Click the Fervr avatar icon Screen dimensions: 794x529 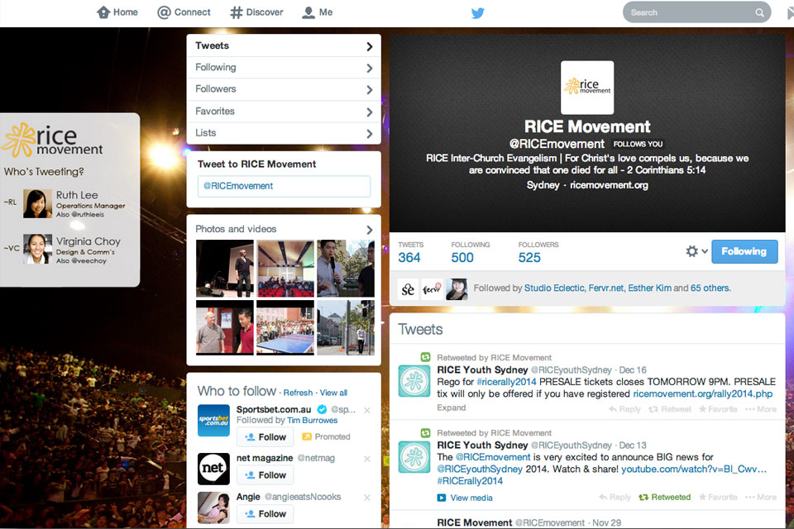point(432,289)
